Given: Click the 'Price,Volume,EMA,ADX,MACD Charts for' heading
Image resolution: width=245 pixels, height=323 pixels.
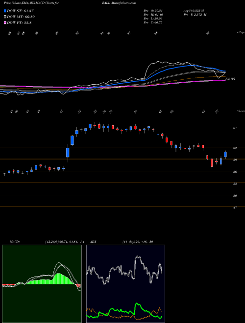Looking at the screenshot, I should click(x=31, y=3).
